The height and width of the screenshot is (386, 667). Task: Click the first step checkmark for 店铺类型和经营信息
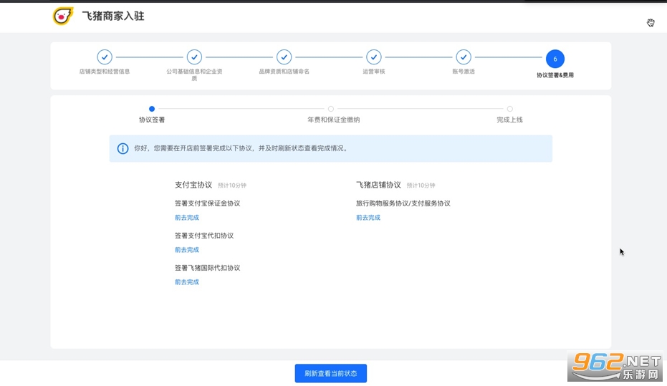(105, 57)
